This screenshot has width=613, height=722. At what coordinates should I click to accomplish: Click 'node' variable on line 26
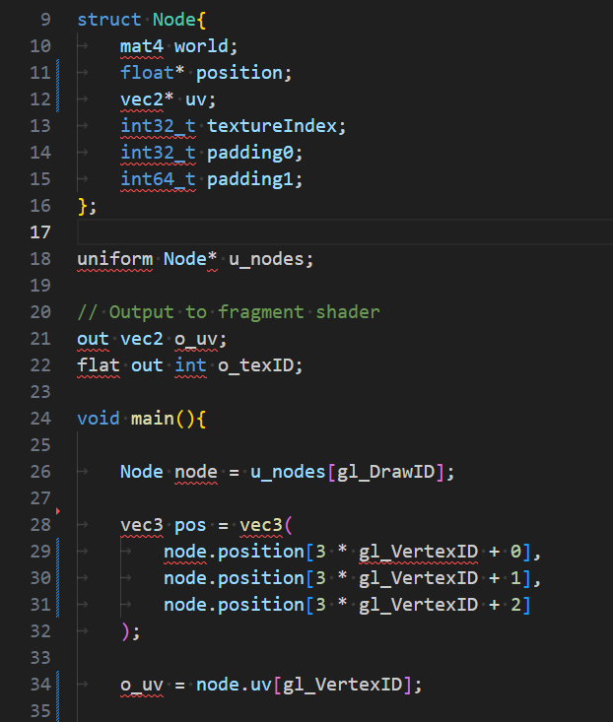click(196, 472)
